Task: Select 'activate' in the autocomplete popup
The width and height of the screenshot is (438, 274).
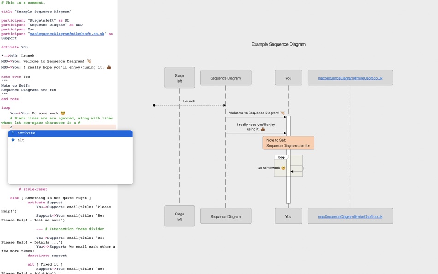Action: pyautogui.click(x=71, y=133)
